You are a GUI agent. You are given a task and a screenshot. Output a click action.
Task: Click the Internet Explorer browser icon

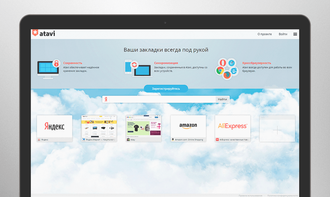click(x=234, y=70)
